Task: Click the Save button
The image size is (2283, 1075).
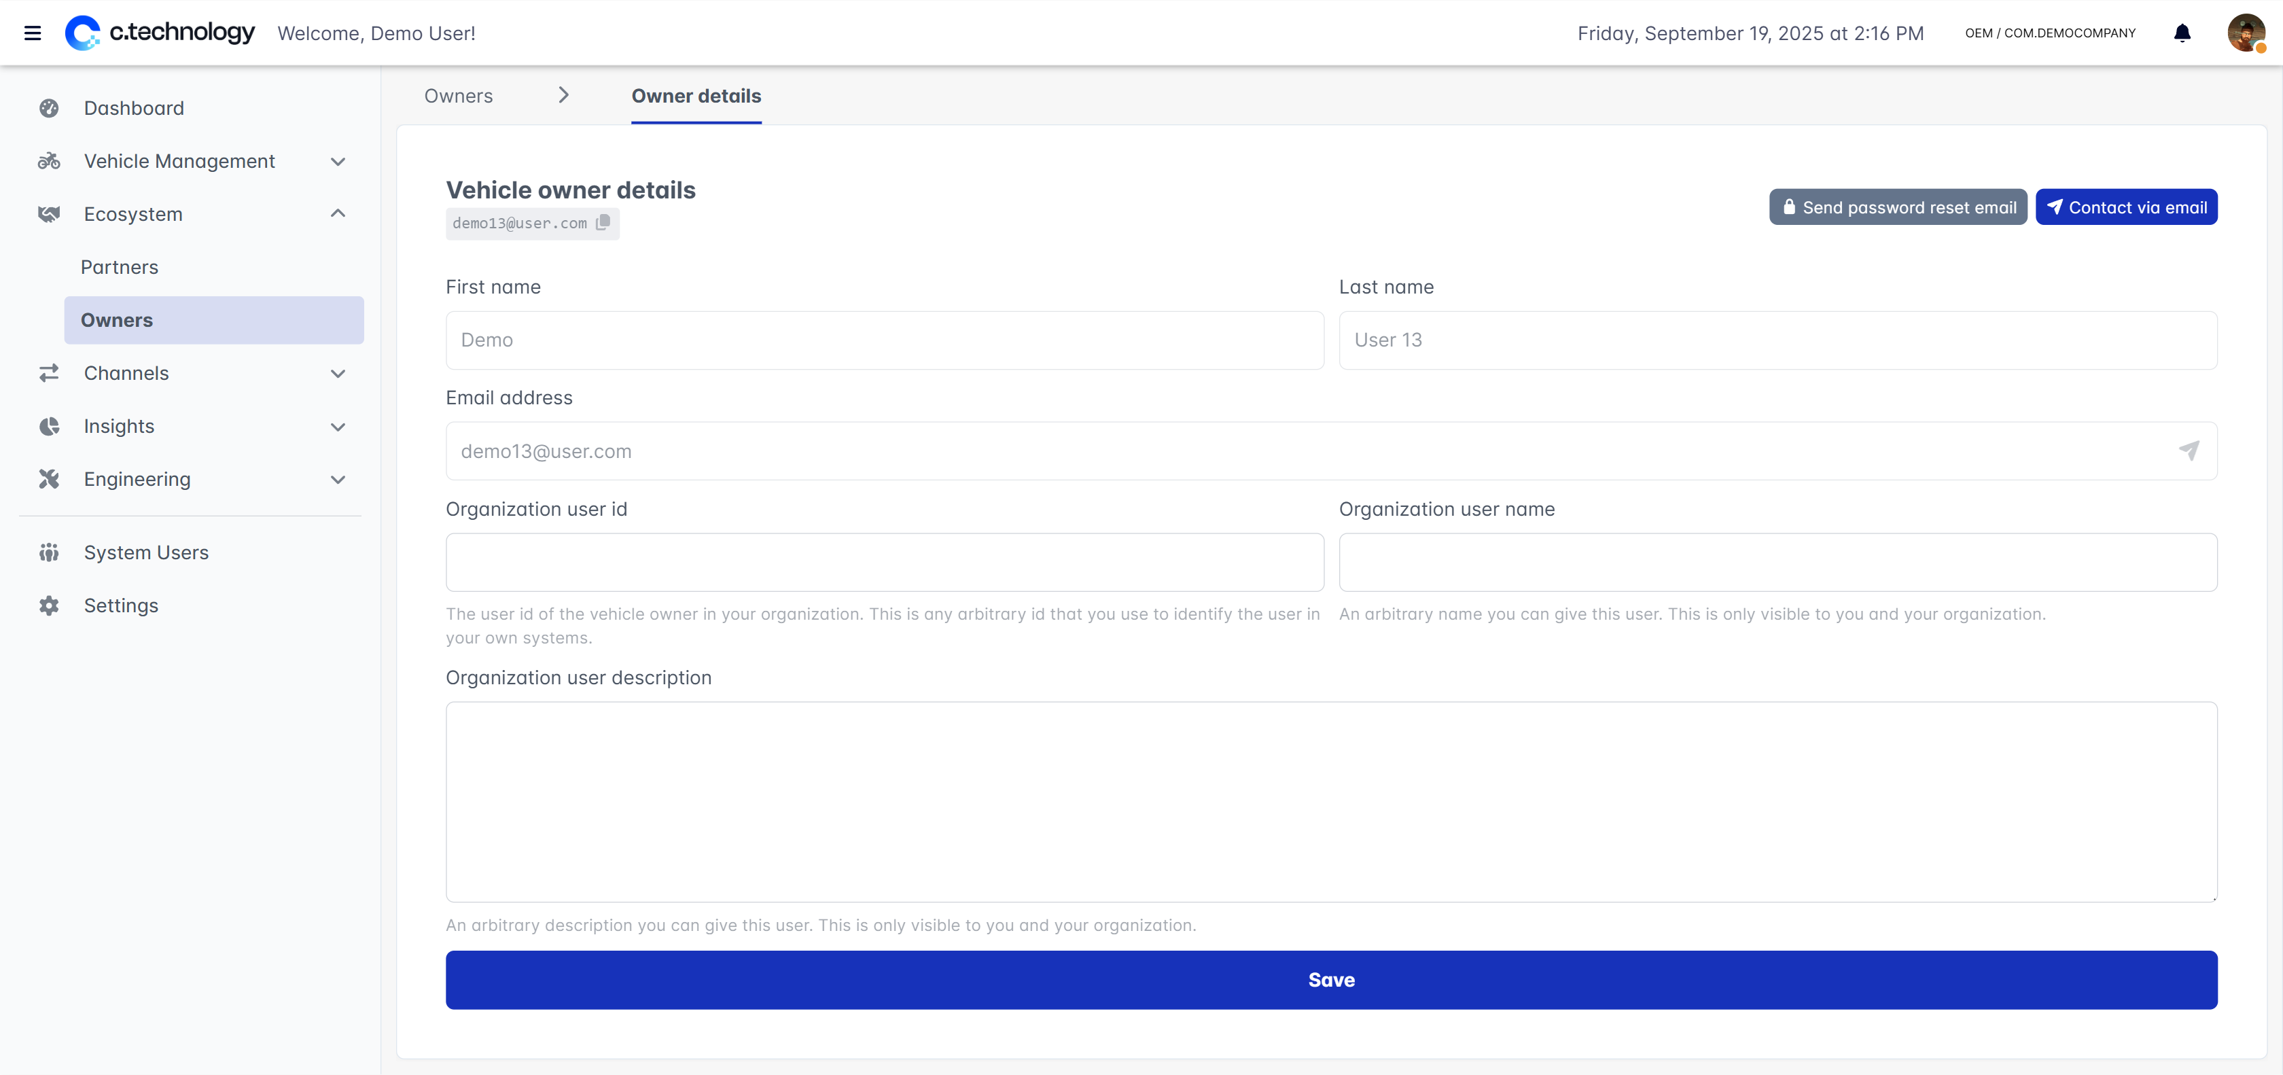Action: click(x=1331, y=979)
